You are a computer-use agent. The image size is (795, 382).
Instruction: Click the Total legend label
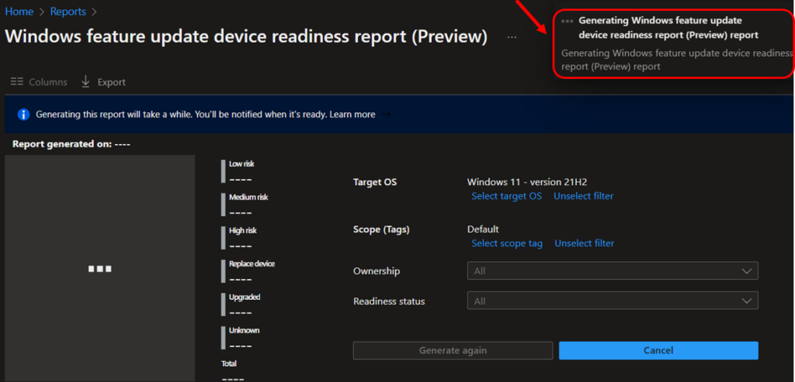pos(229,363)
